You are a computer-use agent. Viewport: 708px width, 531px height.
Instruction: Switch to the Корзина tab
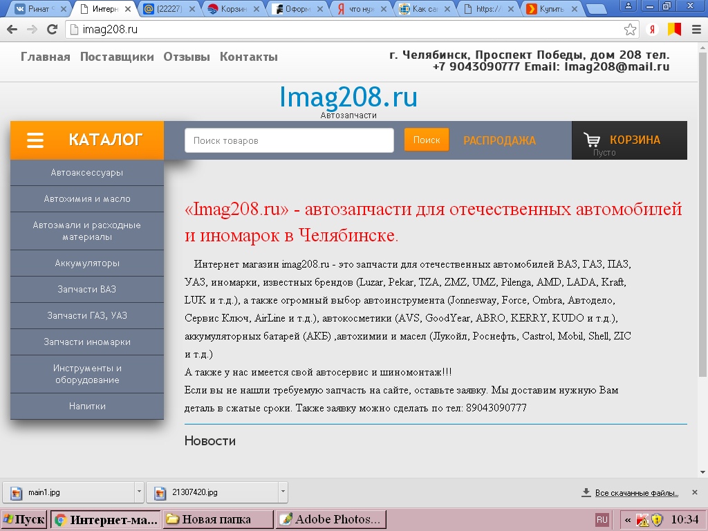tap(234, 8)
